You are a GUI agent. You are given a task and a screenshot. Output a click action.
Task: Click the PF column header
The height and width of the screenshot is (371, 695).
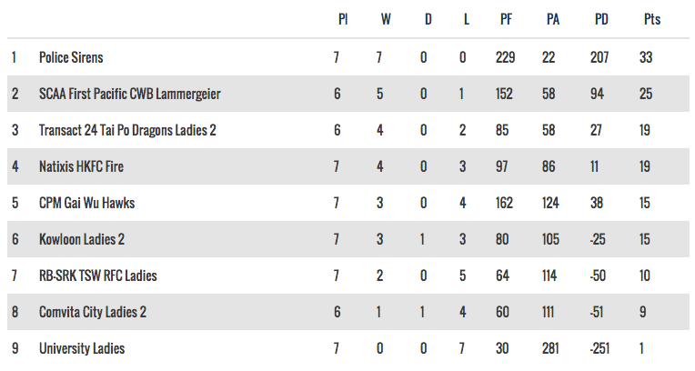point(507,19)
